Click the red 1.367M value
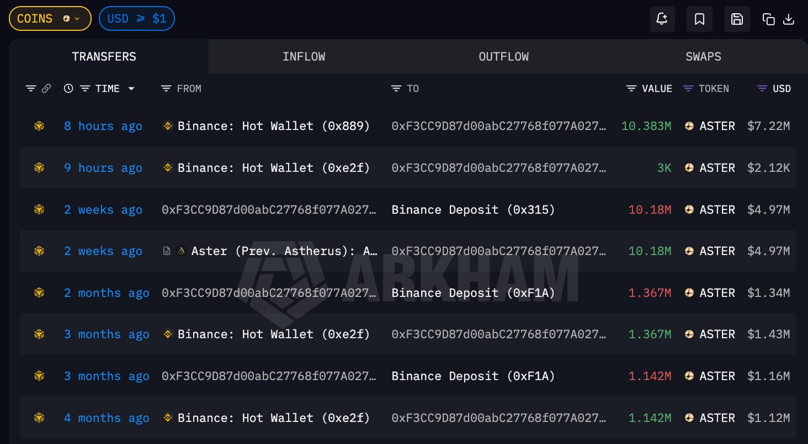Viewport: 808px width, 444px height. 650,293
